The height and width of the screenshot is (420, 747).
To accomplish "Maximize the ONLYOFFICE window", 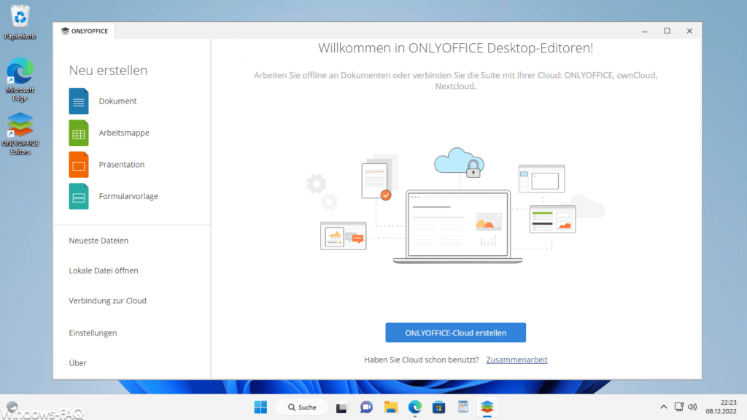I will tap(667, 31).
